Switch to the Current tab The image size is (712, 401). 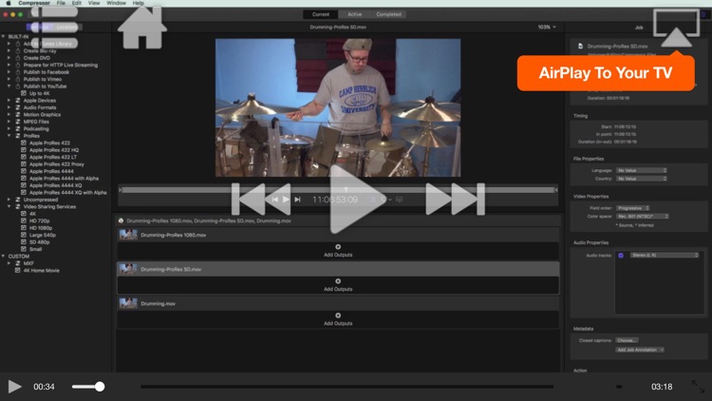(321, 14)
